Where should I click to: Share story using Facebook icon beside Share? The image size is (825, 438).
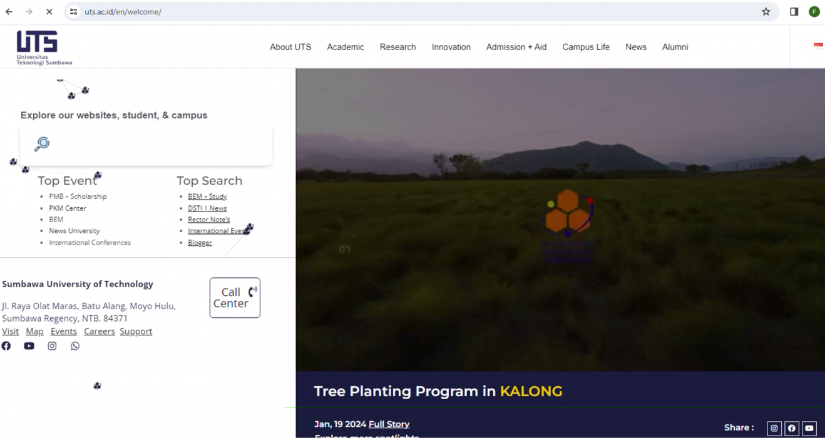791,428
